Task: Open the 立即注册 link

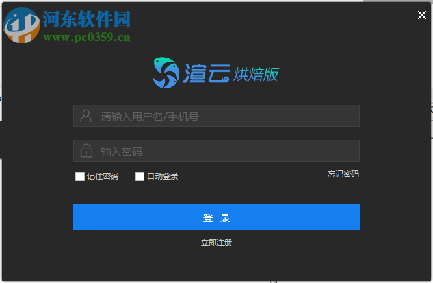Action: 216,243
